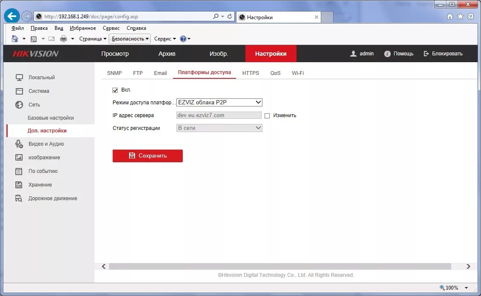The height and width of the screenshot is (296, 481).
Task: Click the browser forward arrow button
Action: click(27, 16)
